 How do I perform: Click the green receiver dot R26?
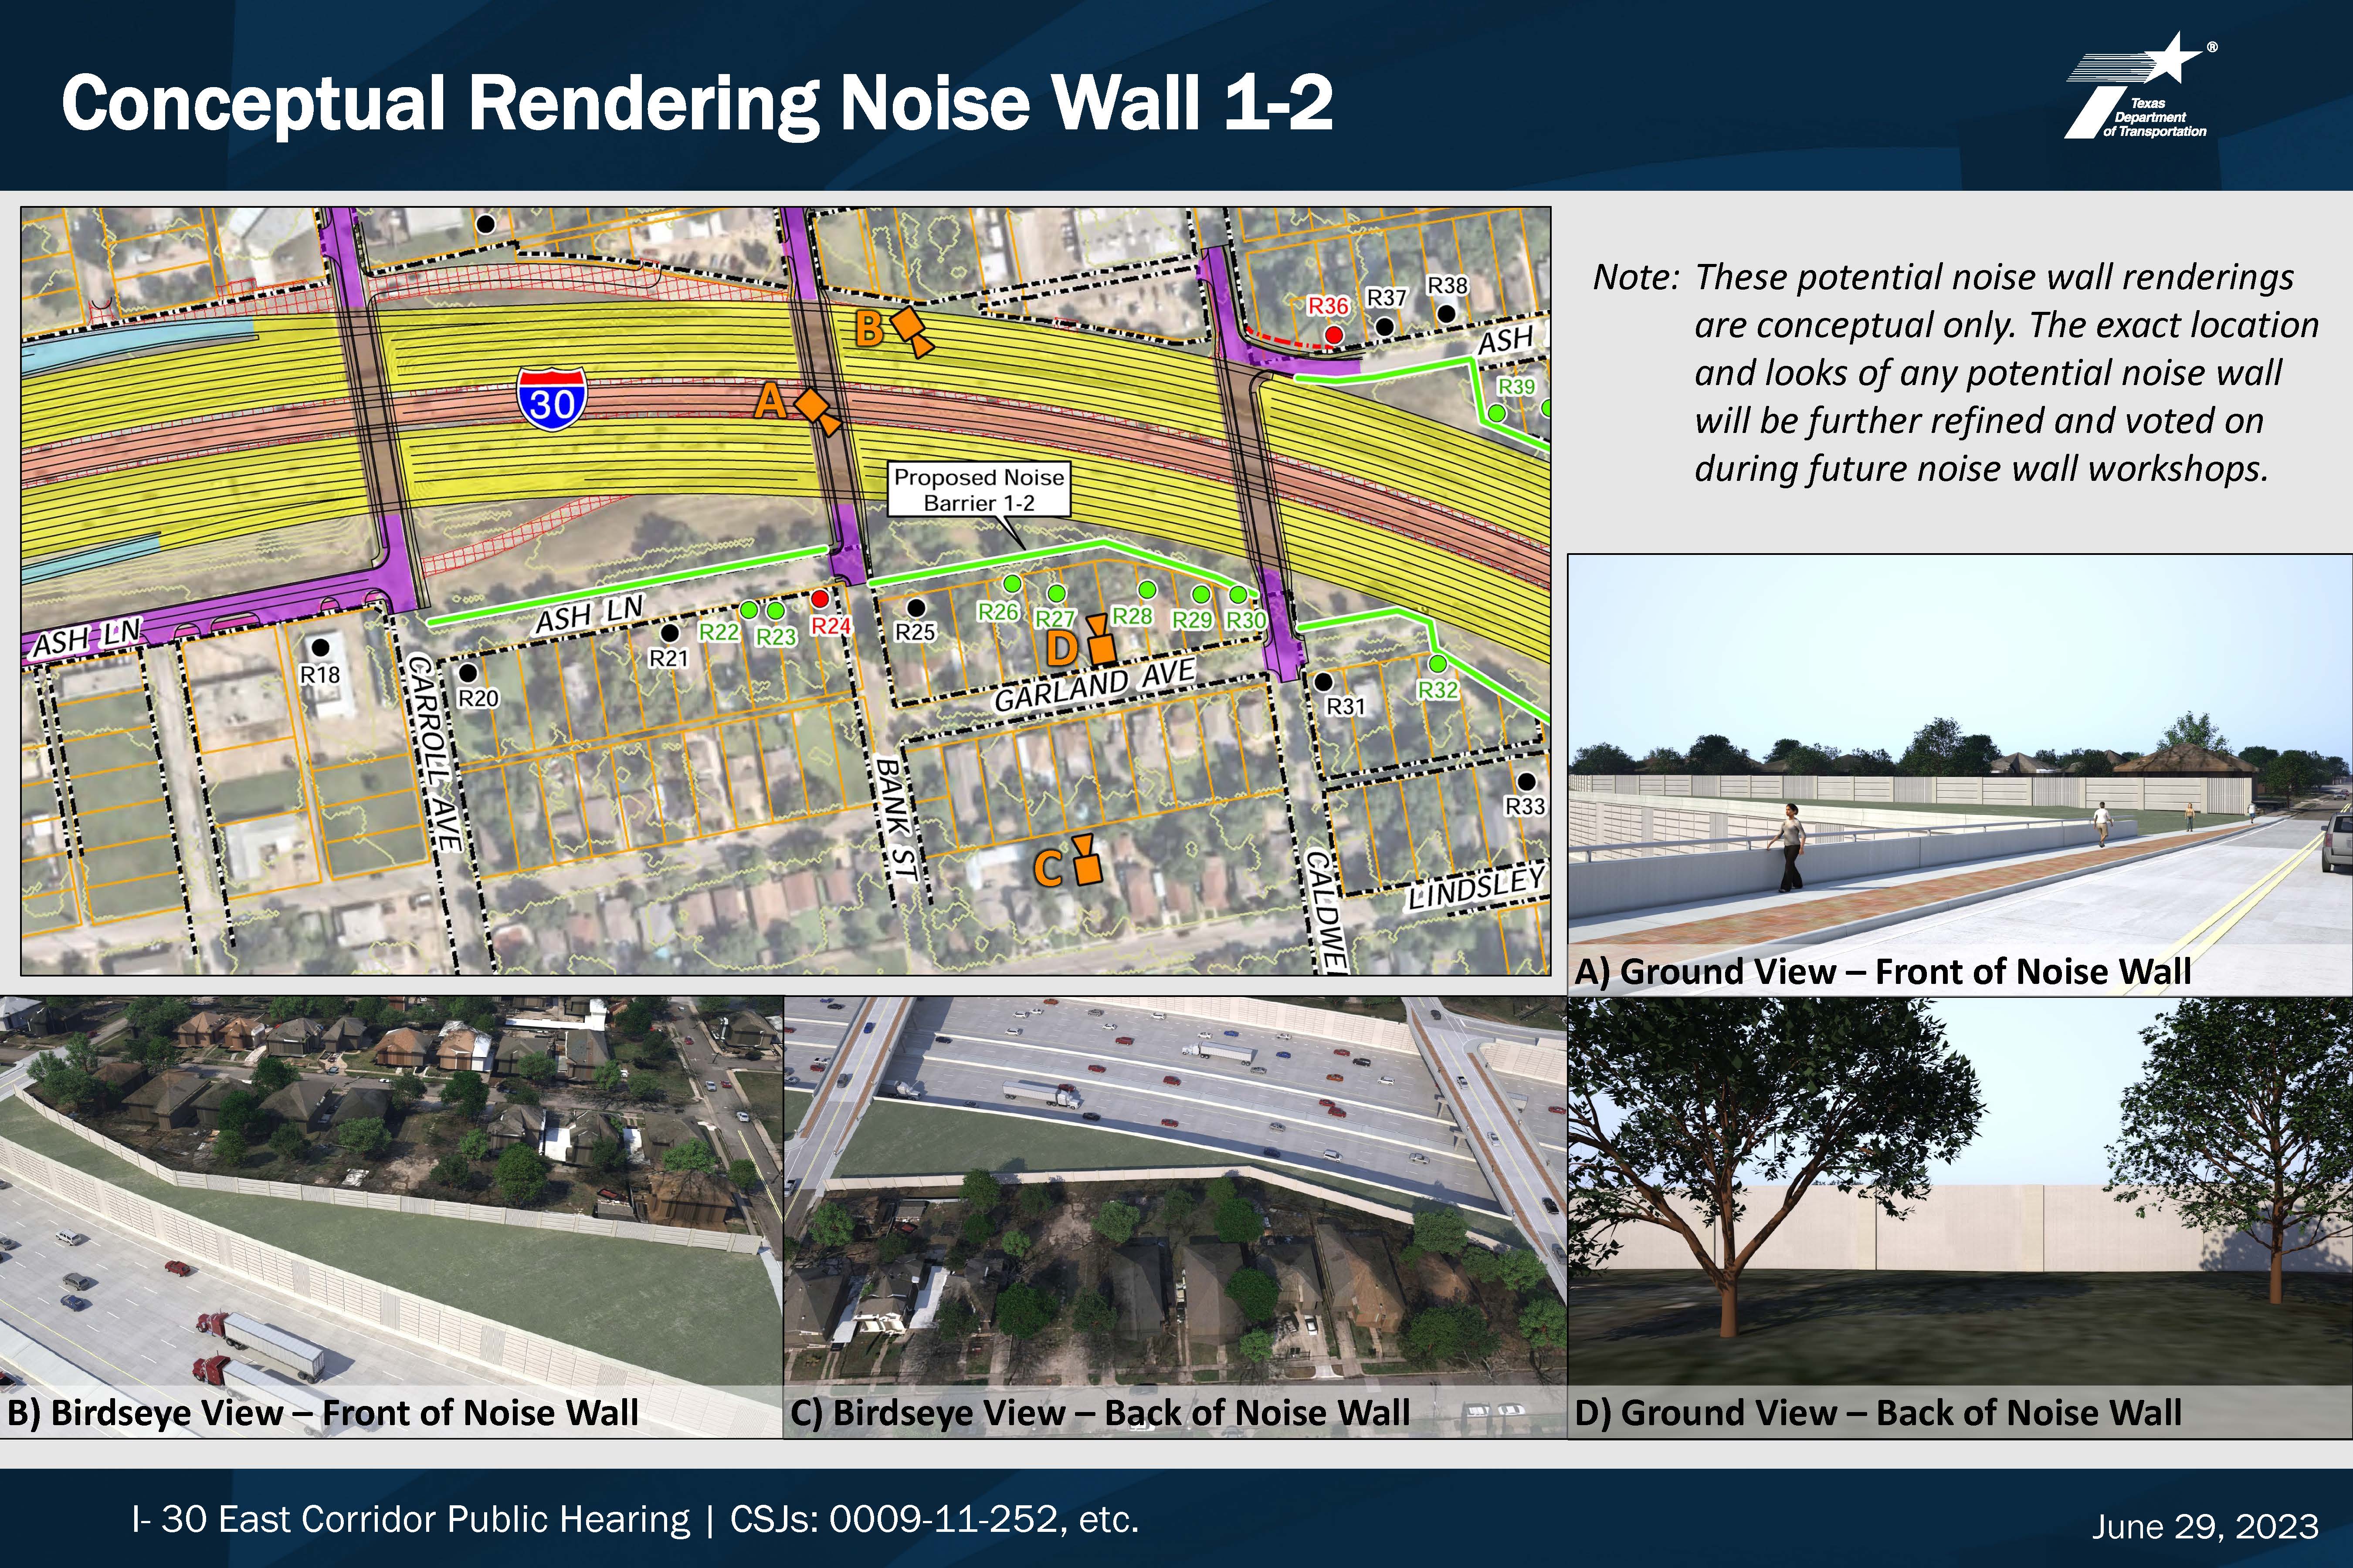click(1012, 583)
